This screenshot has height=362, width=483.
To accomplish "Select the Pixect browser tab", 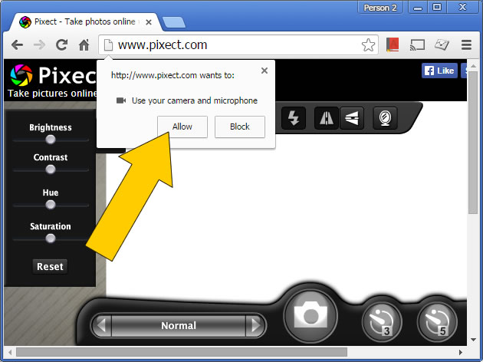I will 84,22.
